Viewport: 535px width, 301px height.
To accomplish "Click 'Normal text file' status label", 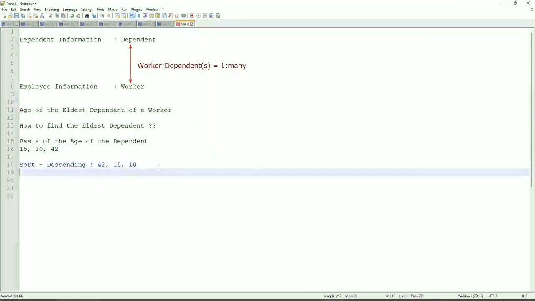I will [x=12, y=296].
